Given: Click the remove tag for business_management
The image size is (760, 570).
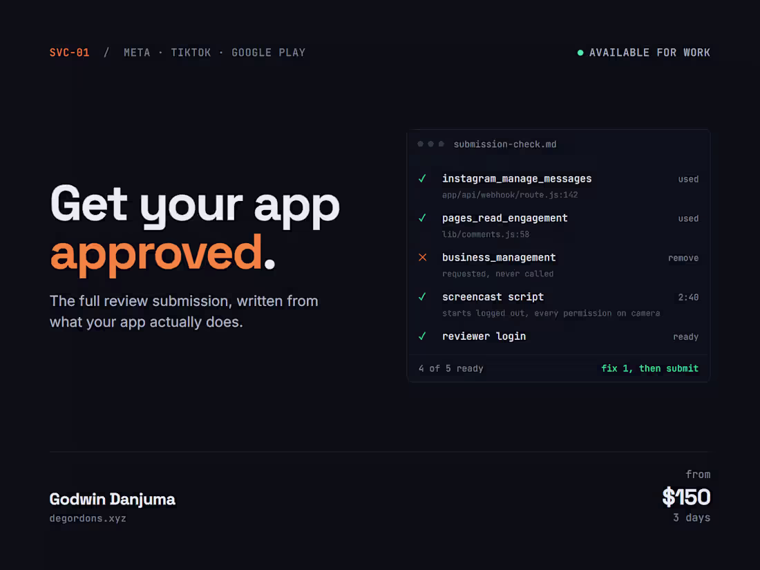Looking at the screenshot, I should coord(683,258).
